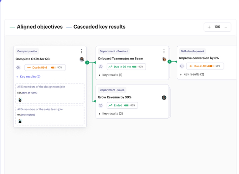
Task: Click the Ended status badge on Grow Revenue
Action: click(123, 105)
